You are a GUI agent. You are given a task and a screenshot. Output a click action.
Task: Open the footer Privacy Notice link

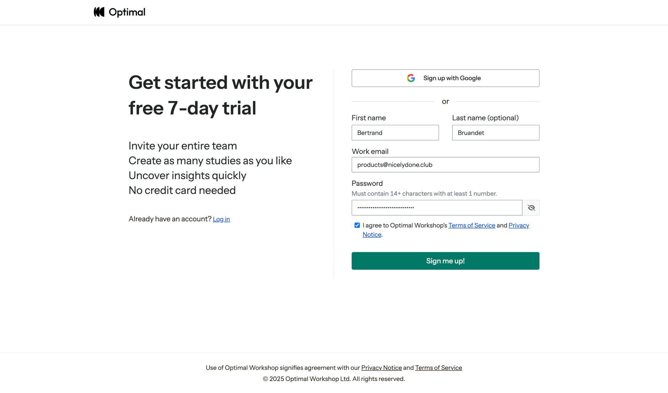381,368
